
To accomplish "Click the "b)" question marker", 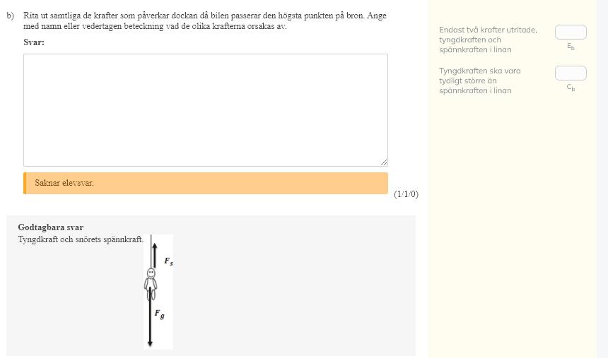I will point(11,16).
